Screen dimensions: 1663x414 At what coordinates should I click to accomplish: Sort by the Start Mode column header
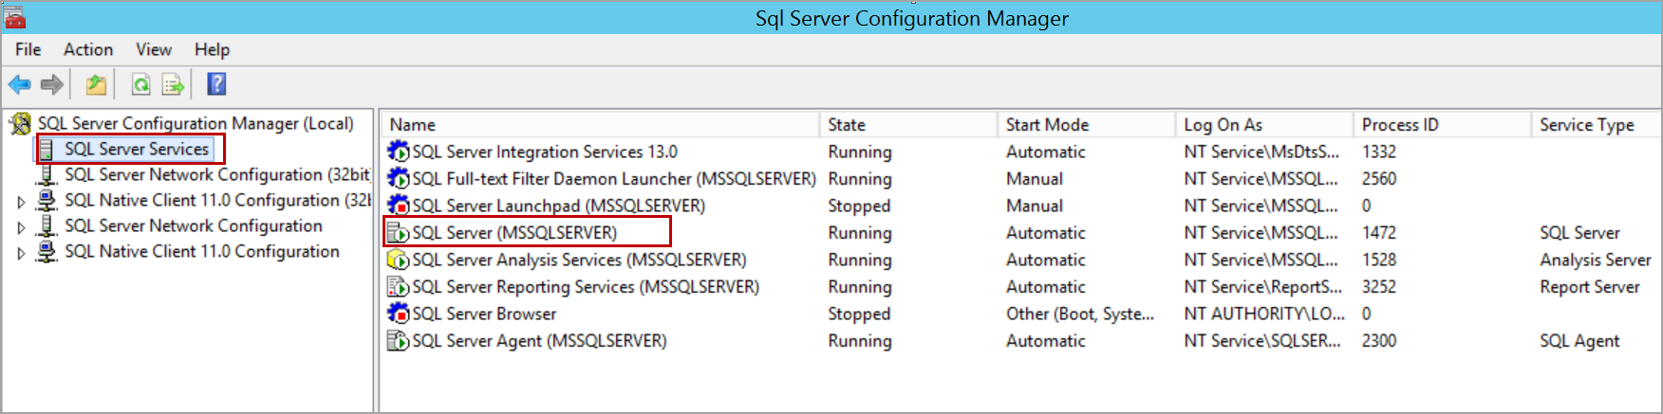point(1047,125)
